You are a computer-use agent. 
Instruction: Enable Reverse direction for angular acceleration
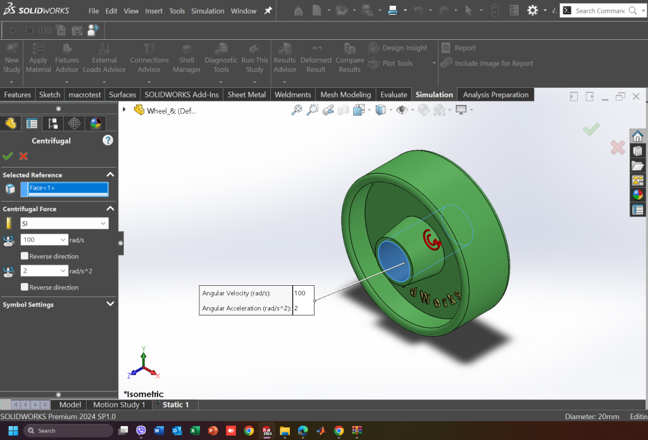point(25,287)
